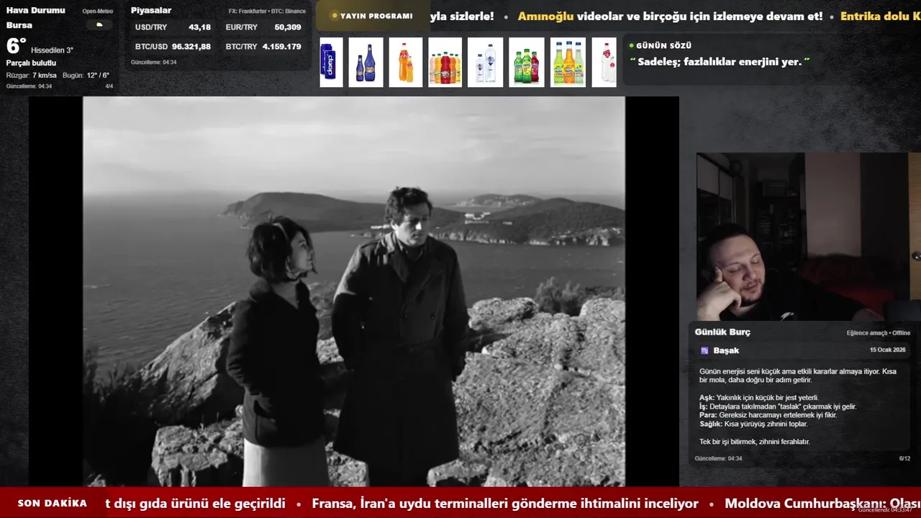The image size is (921, 518).
Task: Click the 'Rüzgar: 7 km/sa' wind value
Action: click(x=32, y=76)
